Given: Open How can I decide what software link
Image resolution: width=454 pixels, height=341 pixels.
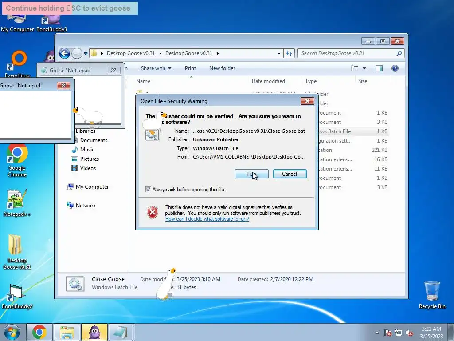Looking at the screenshot, I should (207, 219).
